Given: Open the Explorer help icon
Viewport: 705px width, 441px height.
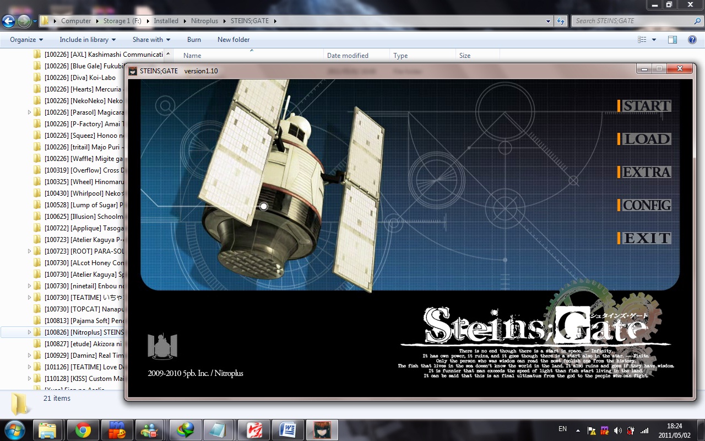Looking at the screenshot, I should [692, 40].
